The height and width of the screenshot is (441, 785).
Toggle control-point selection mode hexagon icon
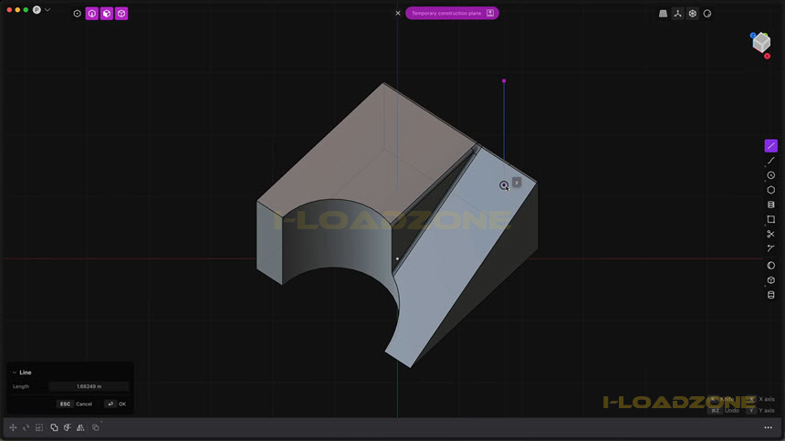tap(77, 14)
